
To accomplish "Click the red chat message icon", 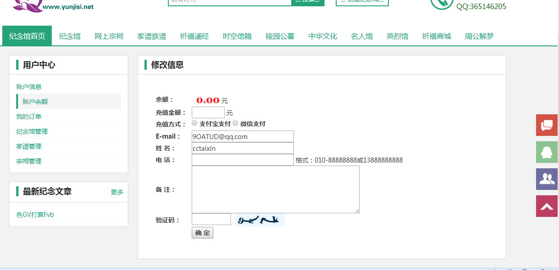I will pos(546,125).
